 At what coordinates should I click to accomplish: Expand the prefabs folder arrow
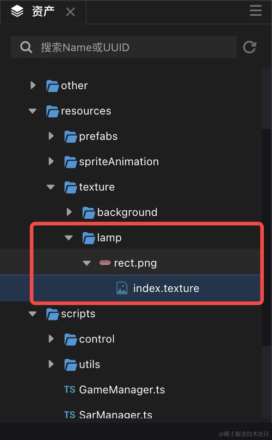51,136
